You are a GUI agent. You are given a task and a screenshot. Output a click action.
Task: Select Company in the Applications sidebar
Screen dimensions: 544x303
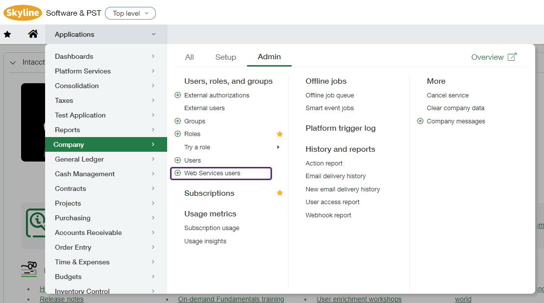coord(69,144)
